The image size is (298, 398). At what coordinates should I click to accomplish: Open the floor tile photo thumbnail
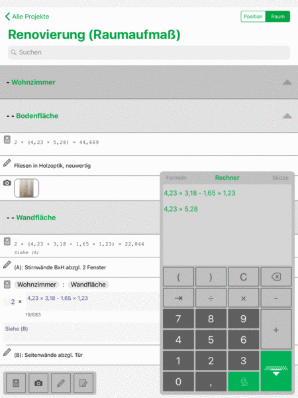26,188
